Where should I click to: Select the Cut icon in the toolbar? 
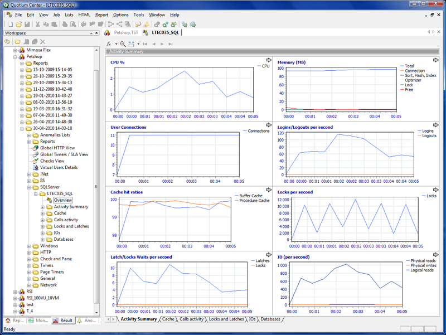click(37, 25)
